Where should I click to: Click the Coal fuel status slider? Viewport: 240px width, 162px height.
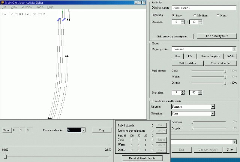pos(225,70)
